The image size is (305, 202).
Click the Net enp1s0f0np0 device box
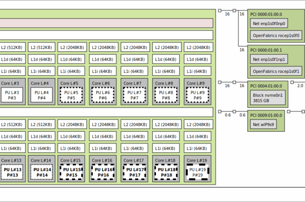coord(269,23)
